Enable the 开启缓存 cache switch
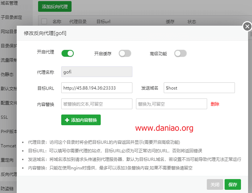Viewport: 252px width, 193px height. coord(125,53)
